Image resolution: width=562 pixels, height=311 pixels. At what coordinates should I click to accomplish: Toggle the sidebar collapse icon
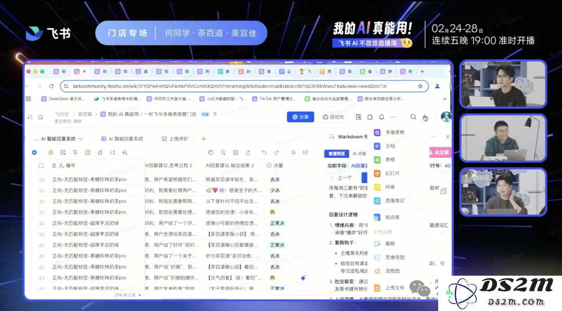[x=30, y=117]
